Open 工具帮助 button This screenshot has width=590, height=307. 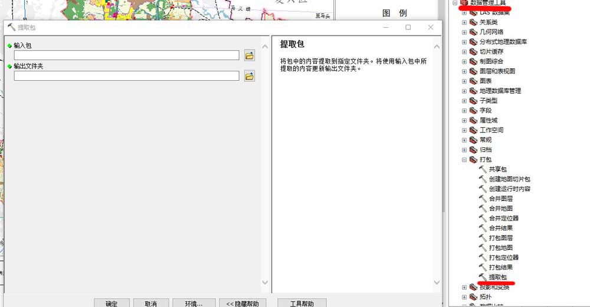coord(301,303)
